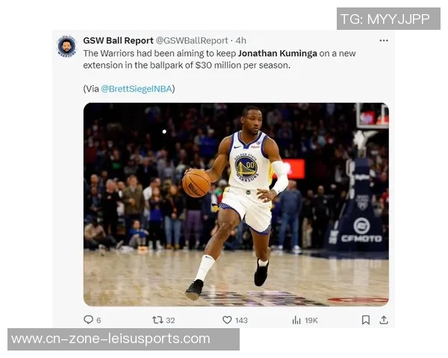Open the @GSWBallReport handle
Image resolution: width=448 pixels, height=358 pixels.
click(192, 40)
